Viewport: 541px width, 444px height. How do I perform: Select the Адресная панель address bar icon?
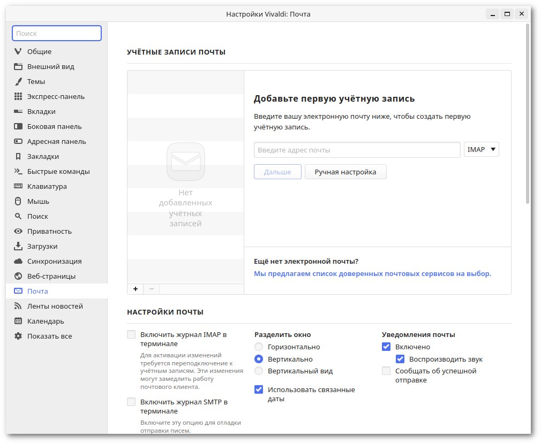click(x=18, y=141)
